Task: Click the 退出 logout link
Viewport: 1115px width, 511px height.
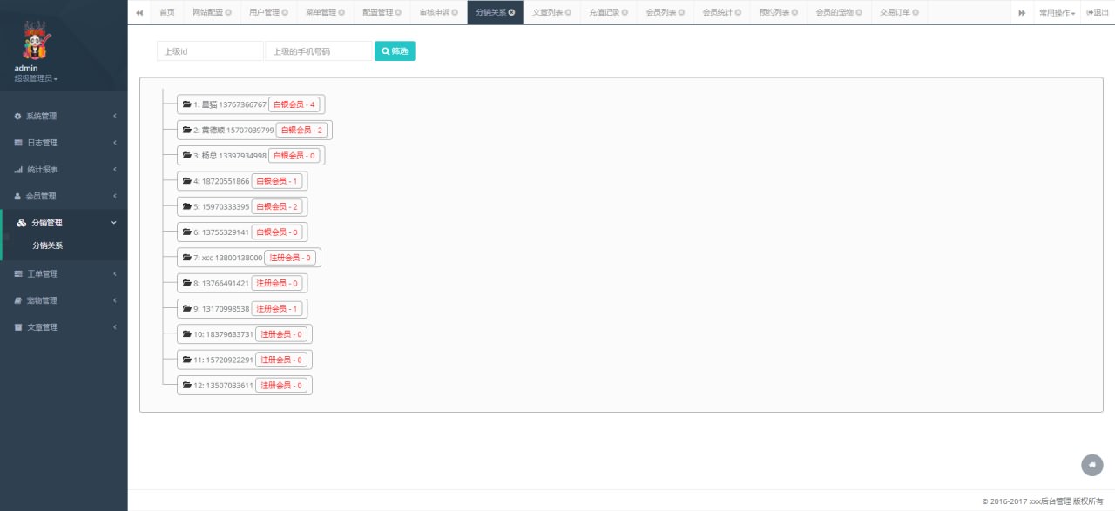Action: [1098, 12]
